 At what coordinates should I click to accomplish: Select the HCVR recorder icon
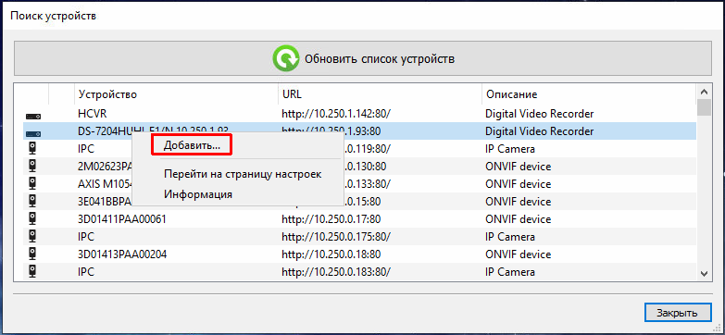[32, 117]
